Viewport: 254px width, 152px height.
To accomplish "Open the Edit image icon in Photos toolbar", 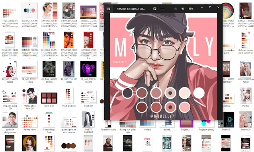I will [x=155, y=9].
